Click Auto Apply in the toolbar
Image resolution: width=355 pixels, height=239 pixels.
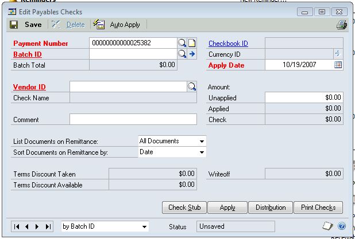pos(117,25)
